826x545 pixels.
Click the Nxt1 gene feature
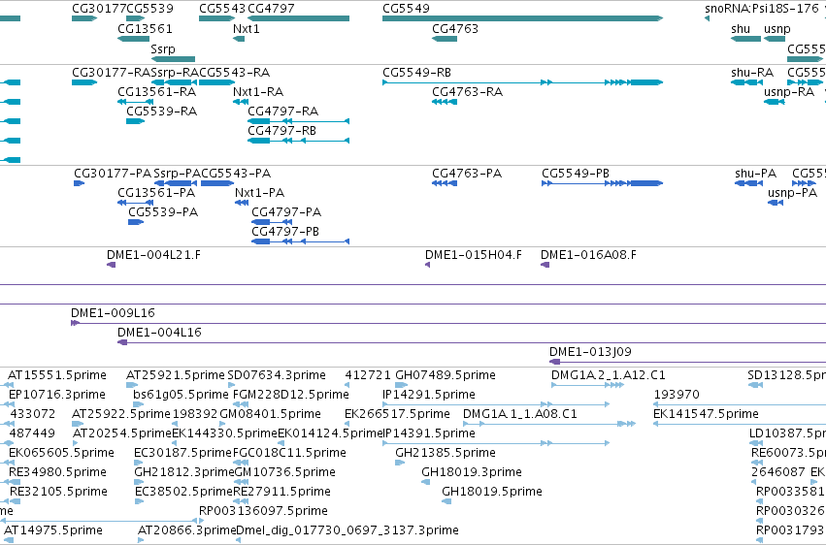[239, 39]
